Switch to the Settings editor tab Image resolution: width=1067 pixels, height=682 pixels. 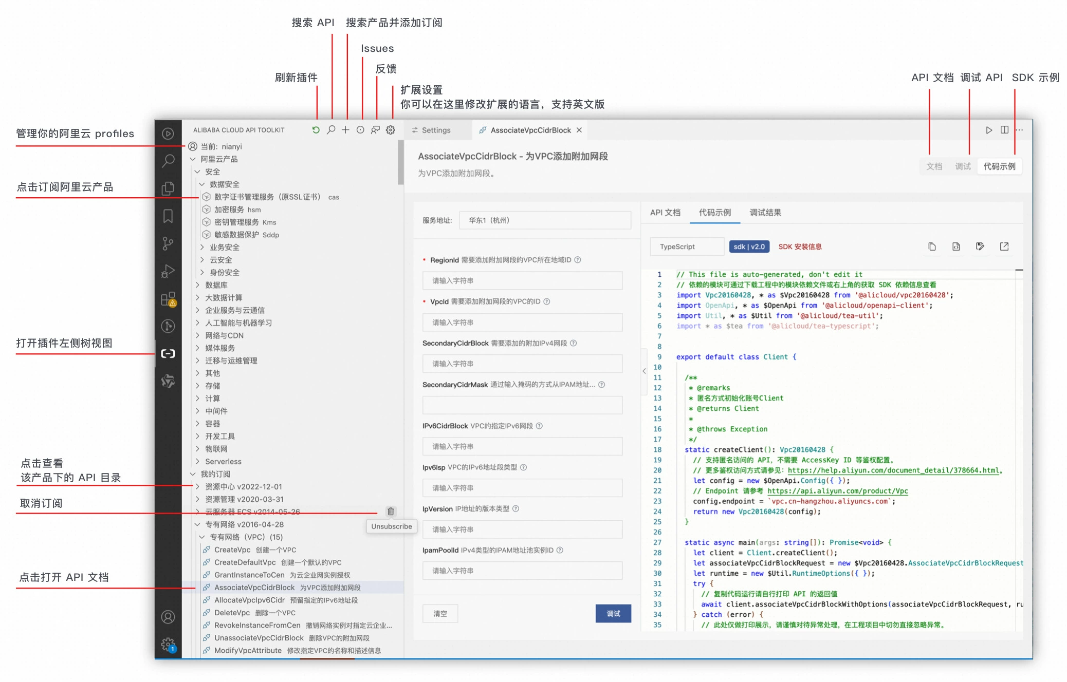point(436,130)
